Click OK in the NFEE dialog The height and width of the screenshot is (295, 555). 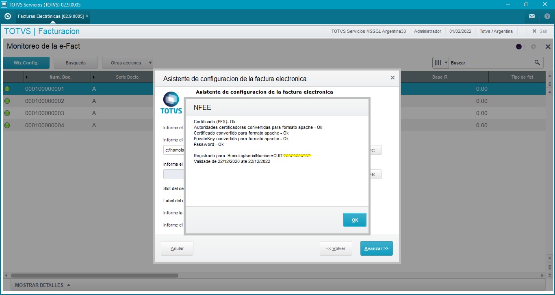point(355,220)
